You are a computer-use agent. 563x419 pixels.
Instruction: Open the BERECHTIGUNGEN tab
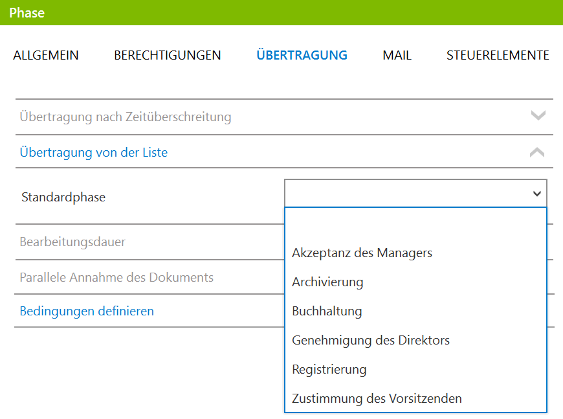click(x=168, y=55)
